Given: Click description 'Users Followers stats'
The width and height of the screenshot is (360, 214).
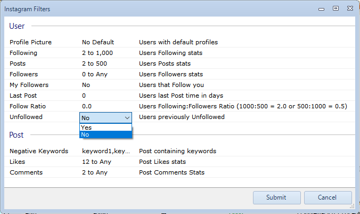Looking at the screenshot, I should [171, 74].
